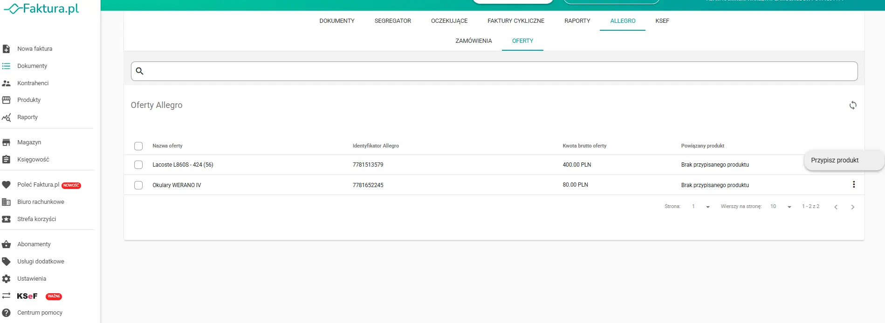Check the Lacoste L860S - 424 (56) row
Screen dimensions: 885x323
coord(138,165)
